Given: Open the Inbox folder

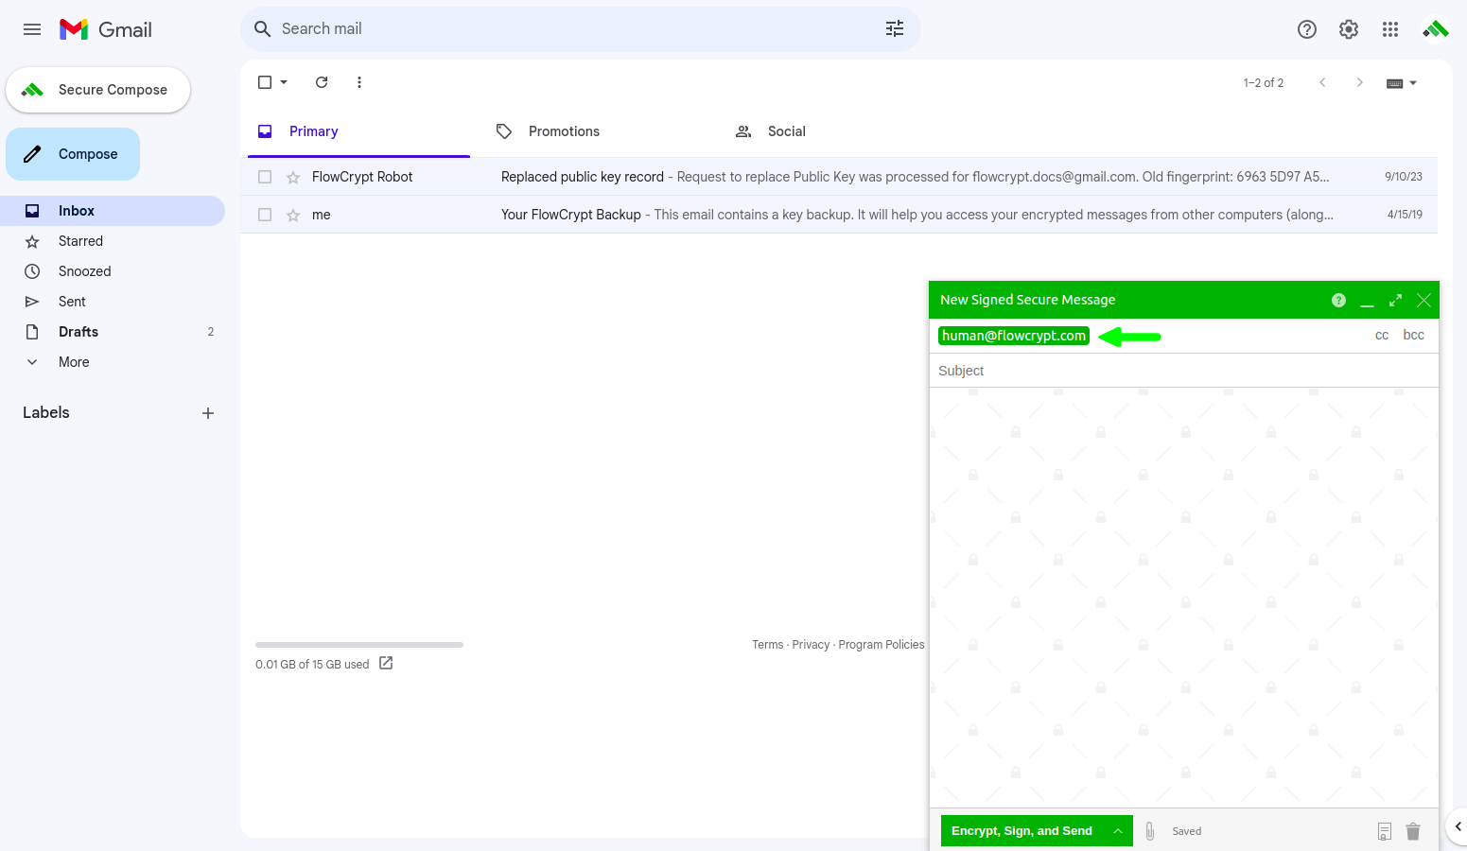Looking at the screenshot, I should coord(112,211).
